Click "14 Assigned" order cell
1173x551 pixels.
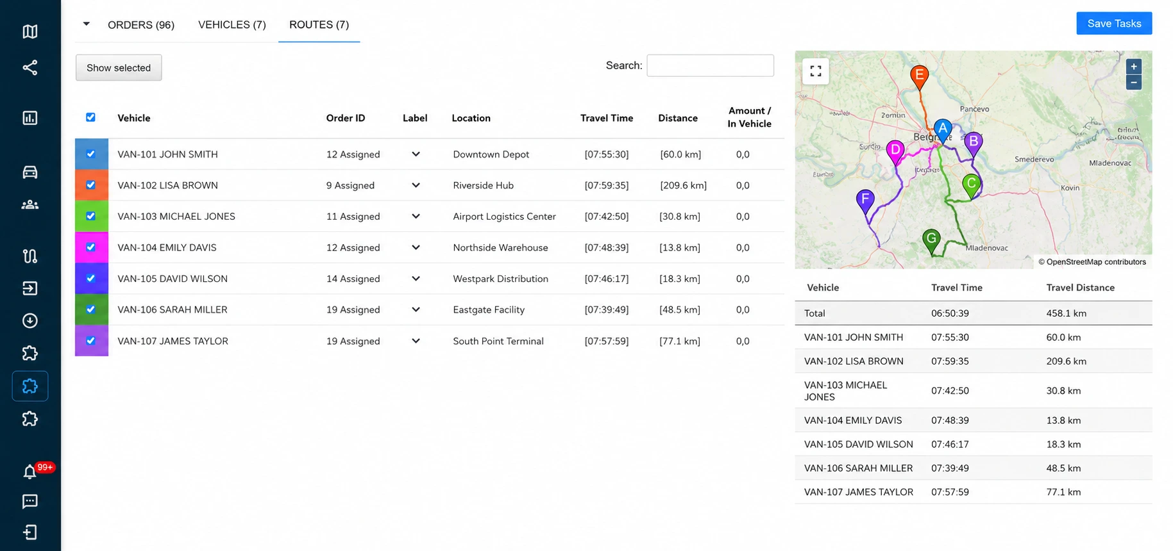coord(353,279)
